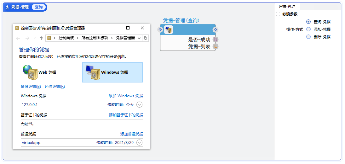This screenshot has width=345, height=164.
Task: Select the Windows 凭据 vault tile
Action: coord(112,72)
